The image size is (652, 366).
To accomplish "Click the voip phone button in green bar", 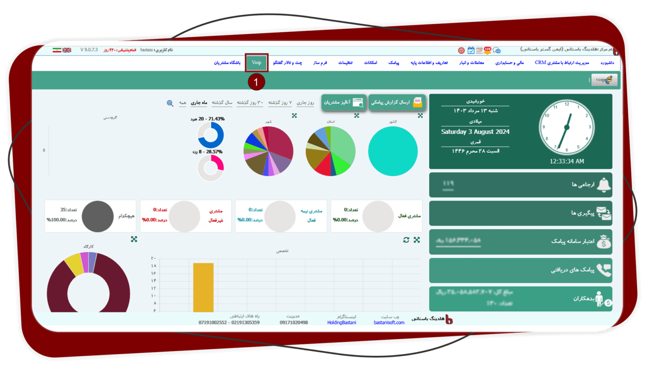I will 604,80.
